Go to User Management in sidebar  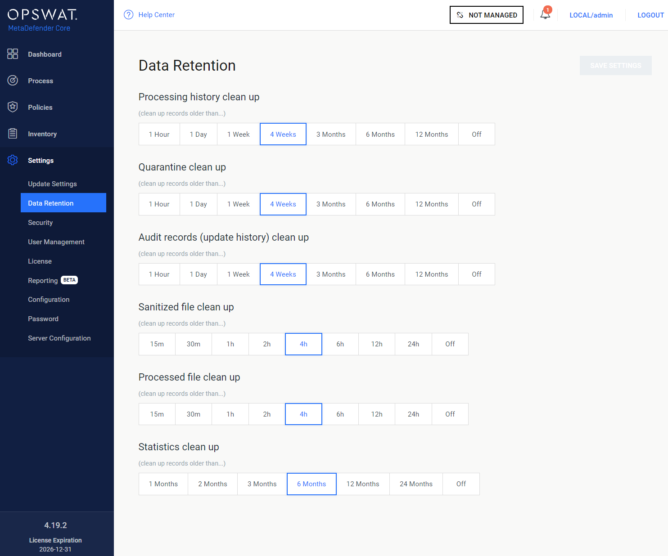[56, 242]
